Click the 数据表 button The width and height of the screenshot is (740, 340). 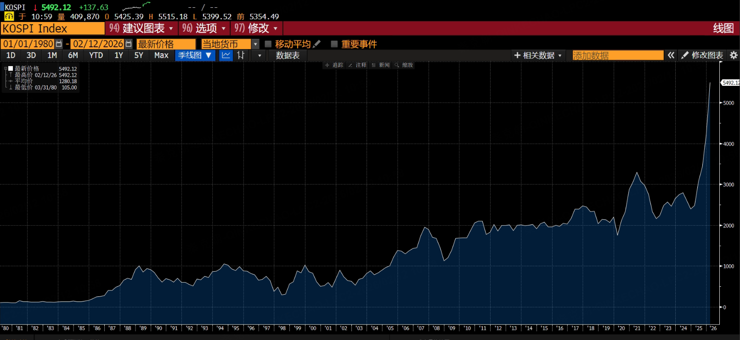pyautogui.click(x=288, y=56)
